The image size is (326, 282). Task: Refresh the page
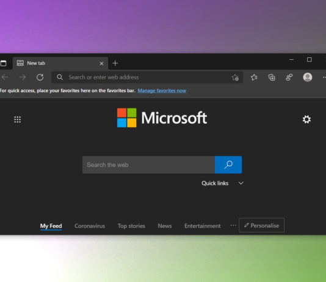click(x=40, y=78)
